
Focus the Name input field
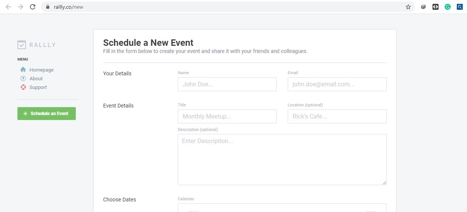(227, 84)
